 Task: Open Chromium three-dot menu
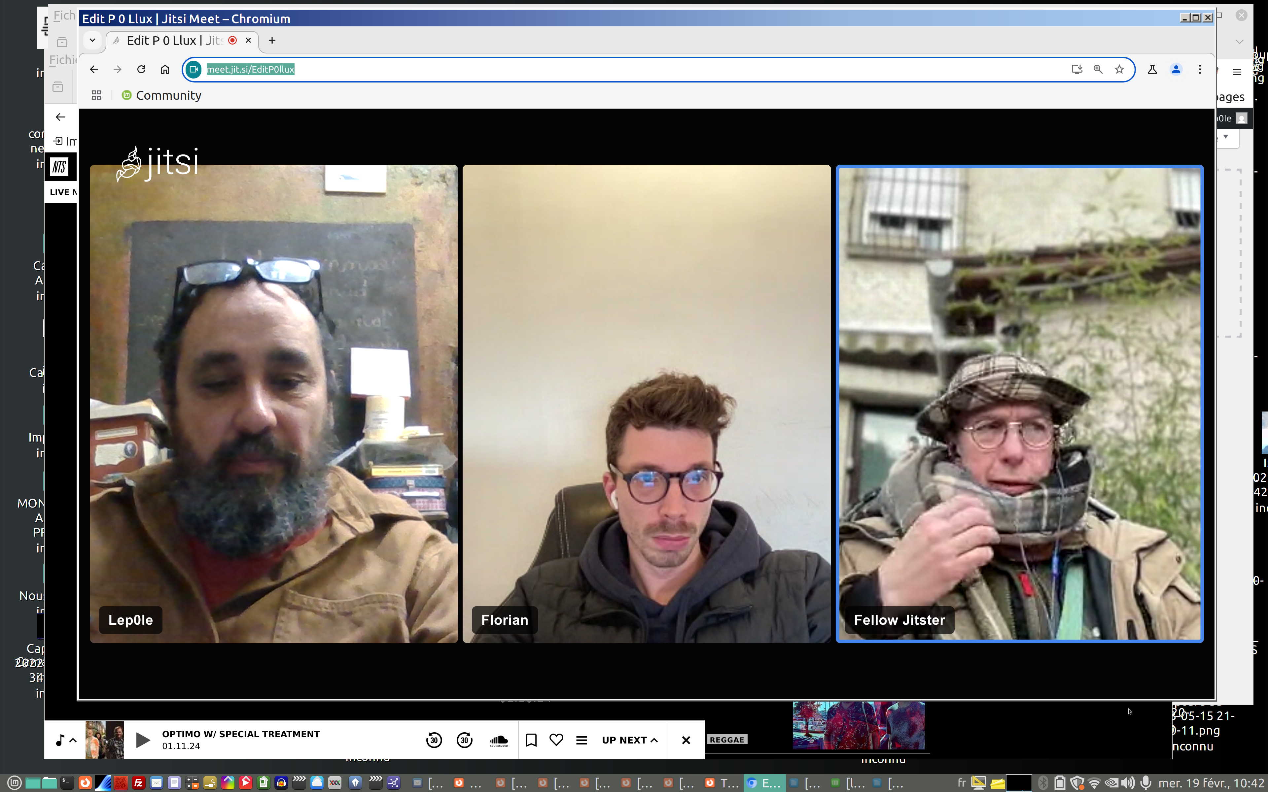pyautogui.click(x=1199, y=69)
